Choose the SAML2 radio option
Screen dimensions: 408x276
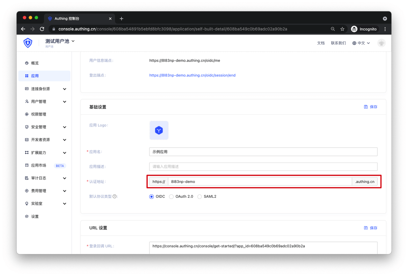pos(200,197)
